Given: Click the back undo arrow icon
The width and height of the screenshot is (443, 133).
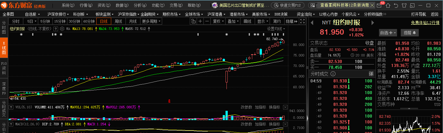Looking at the screenshot, I should point(396,5).
